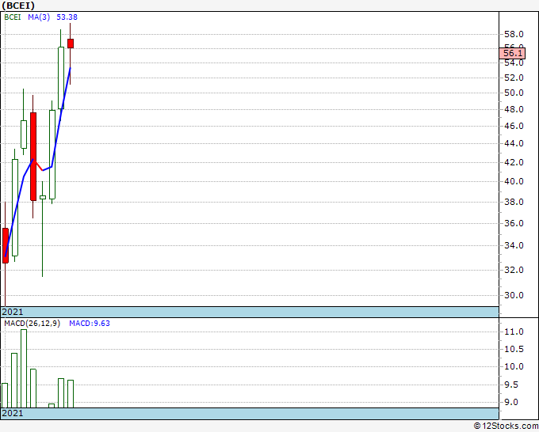Click the small doji candle near 38

pyautogui.click(x=43, y=197)
